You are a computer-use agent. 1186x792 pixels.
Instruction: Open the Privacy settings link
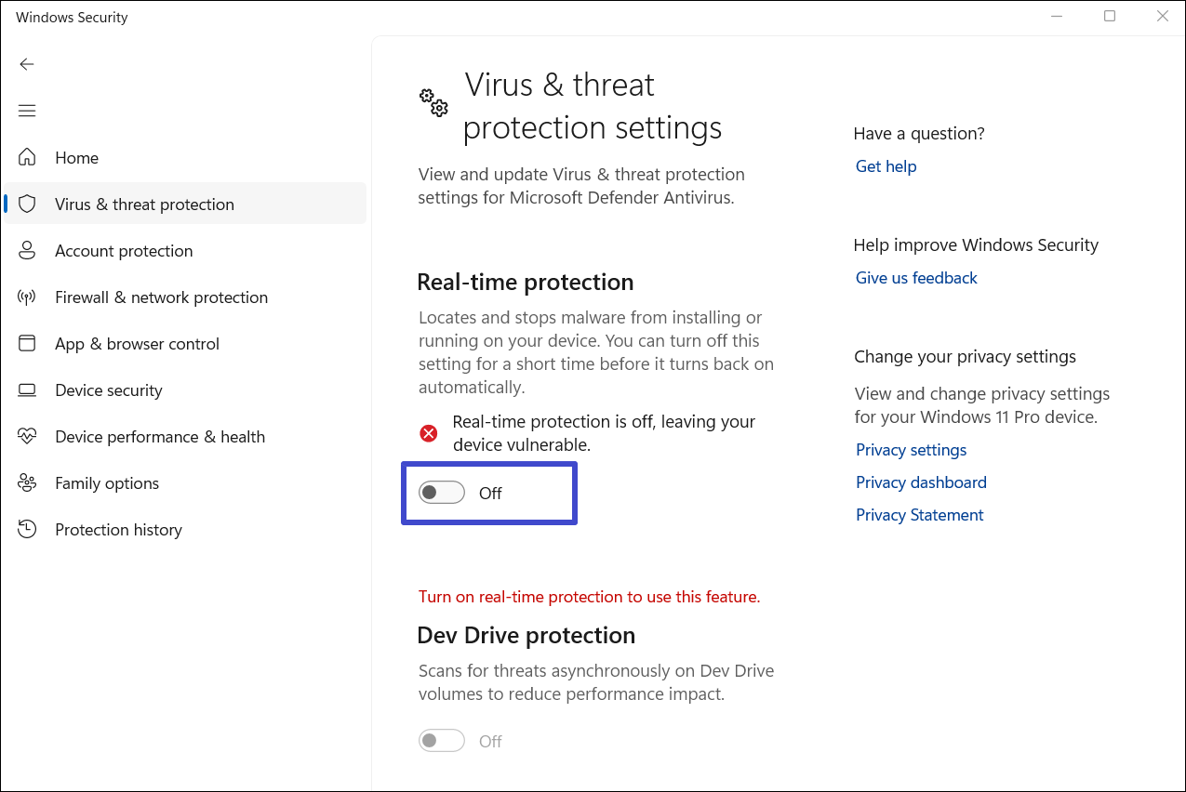[x=911, y=450]
